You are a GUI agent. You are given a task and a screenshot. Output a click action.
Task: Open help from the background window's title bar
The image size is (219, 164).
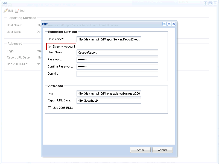tap(206, 4)
